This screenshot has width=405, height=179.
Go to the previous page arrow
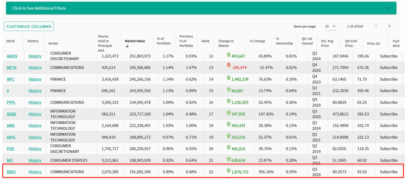(x=376, y=26)
